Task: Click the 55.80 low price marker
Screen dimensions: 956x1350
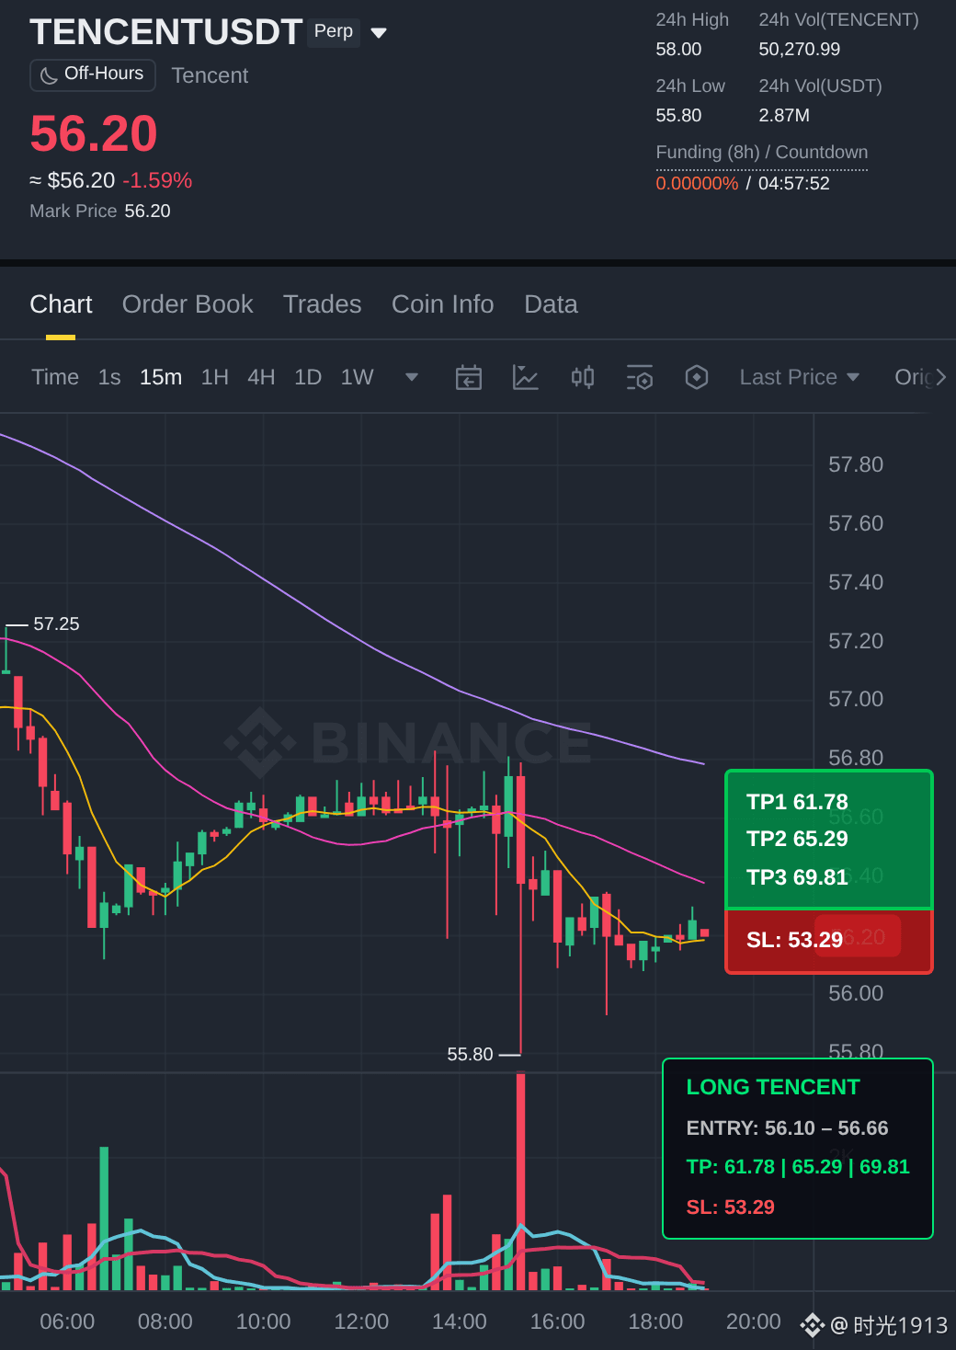Action: pyautogui.click(x=470, y=1054)
